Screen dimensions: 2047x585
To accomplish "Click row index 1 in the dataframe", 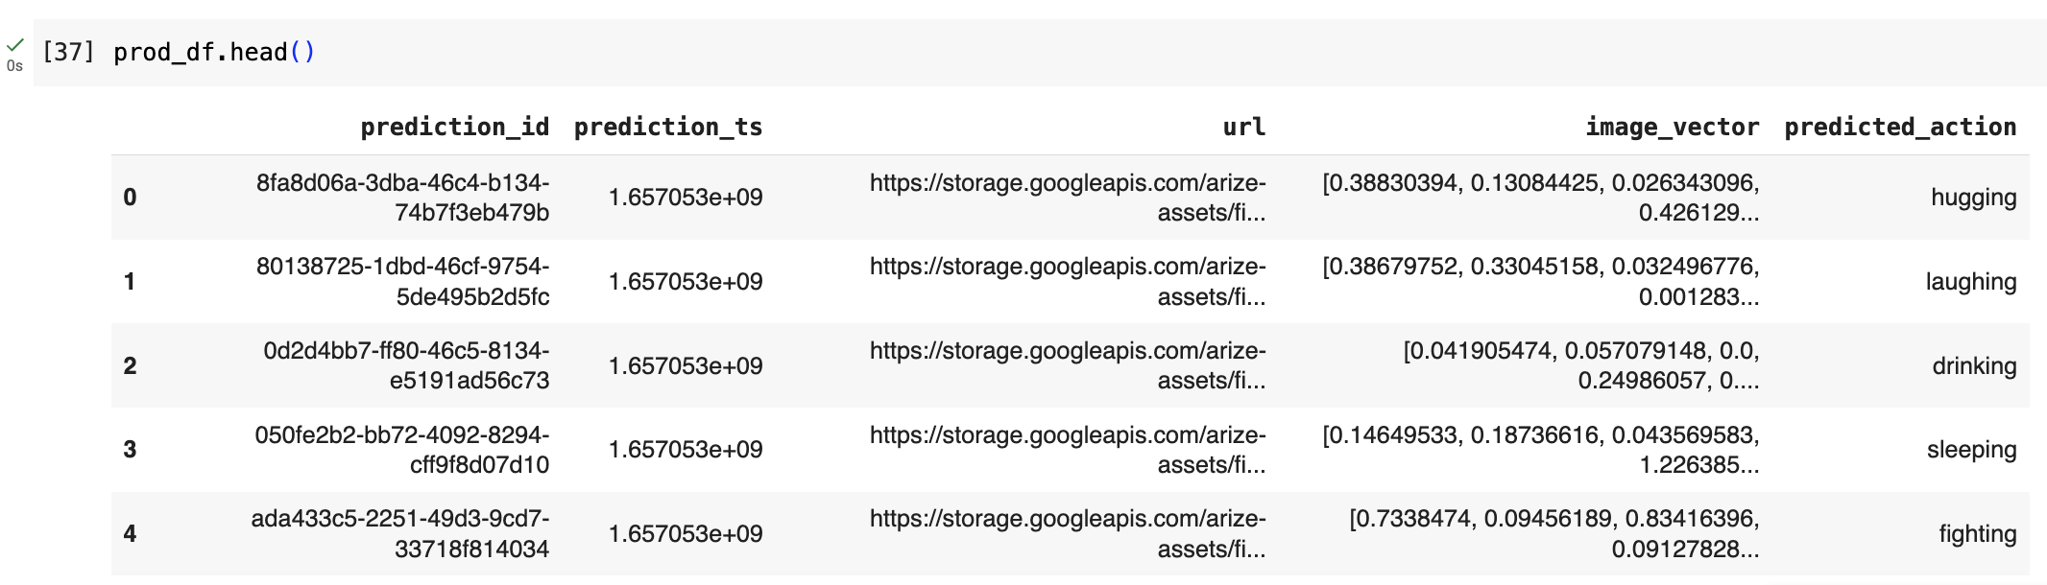I will click(130, 282).
